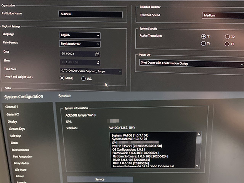This screenshot has width=244, height=183.
Task: Click the scroll up arrow in system info list
Action: 199,134
